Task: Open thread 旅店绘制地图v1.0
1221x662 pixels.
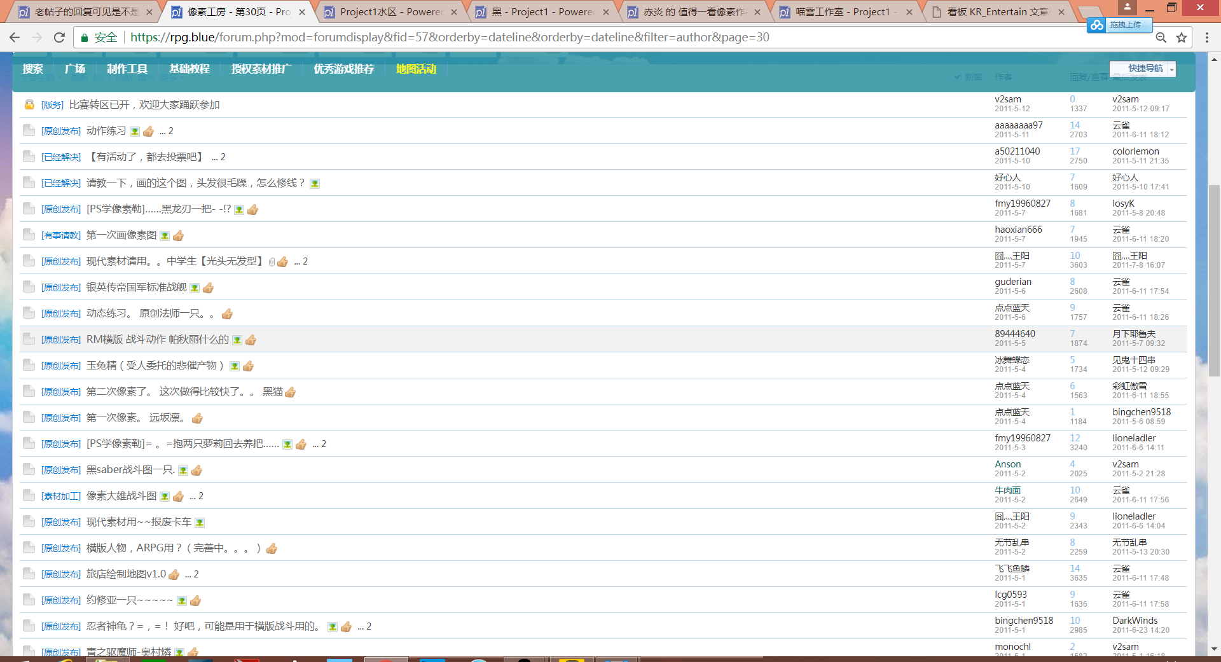Action: tap(126, 574)
